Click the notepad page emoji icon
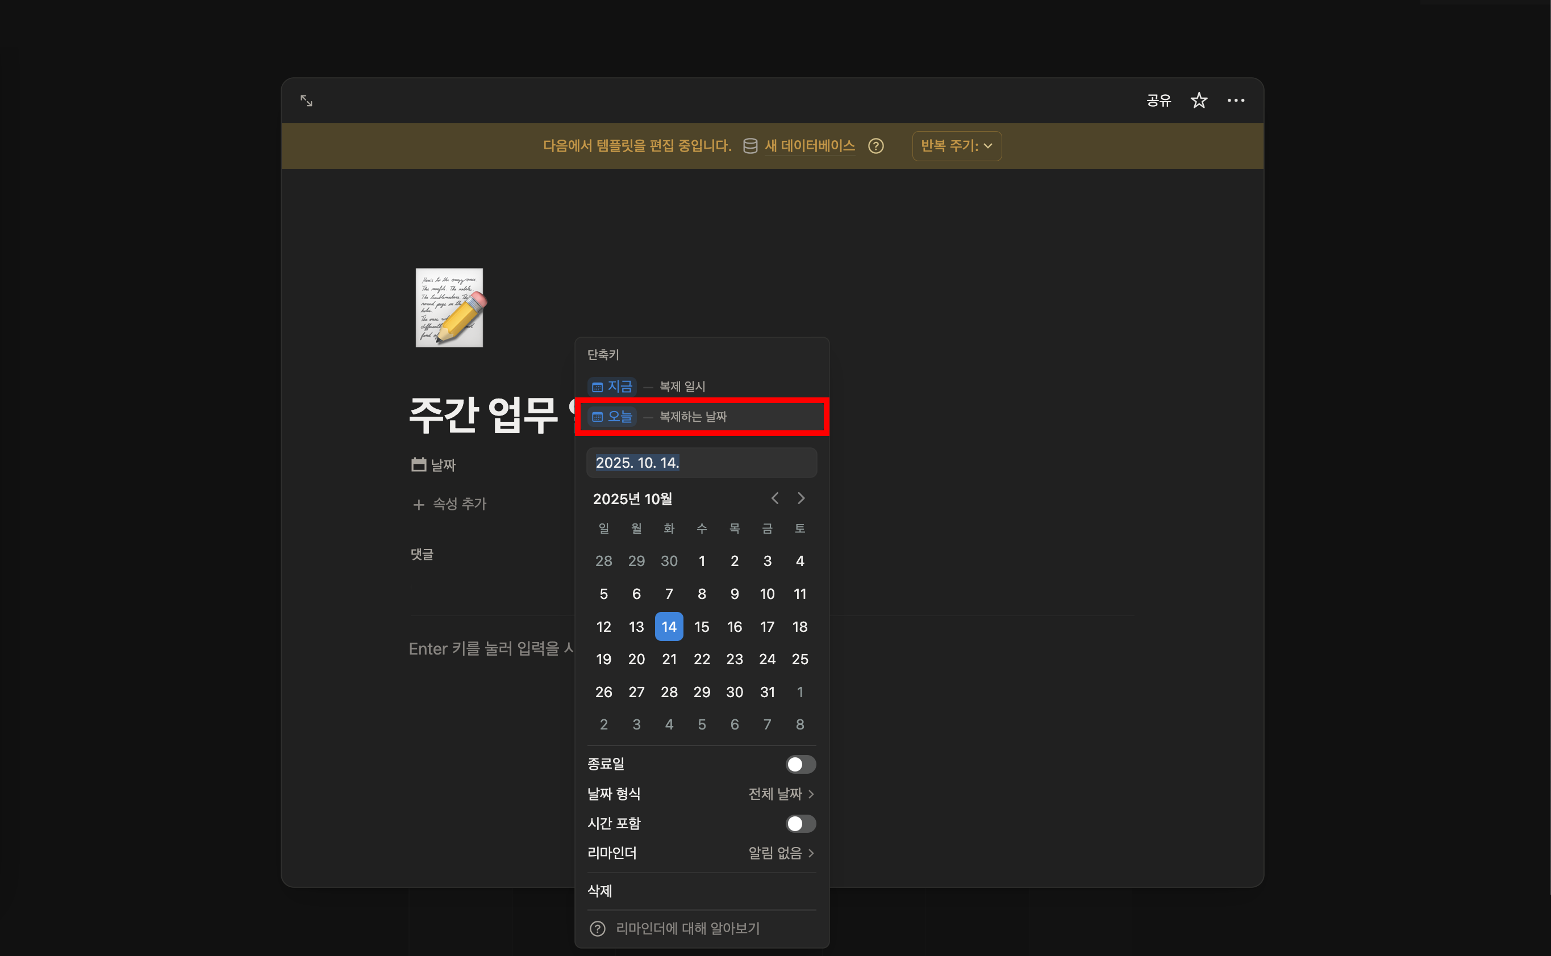 point(450,308)
